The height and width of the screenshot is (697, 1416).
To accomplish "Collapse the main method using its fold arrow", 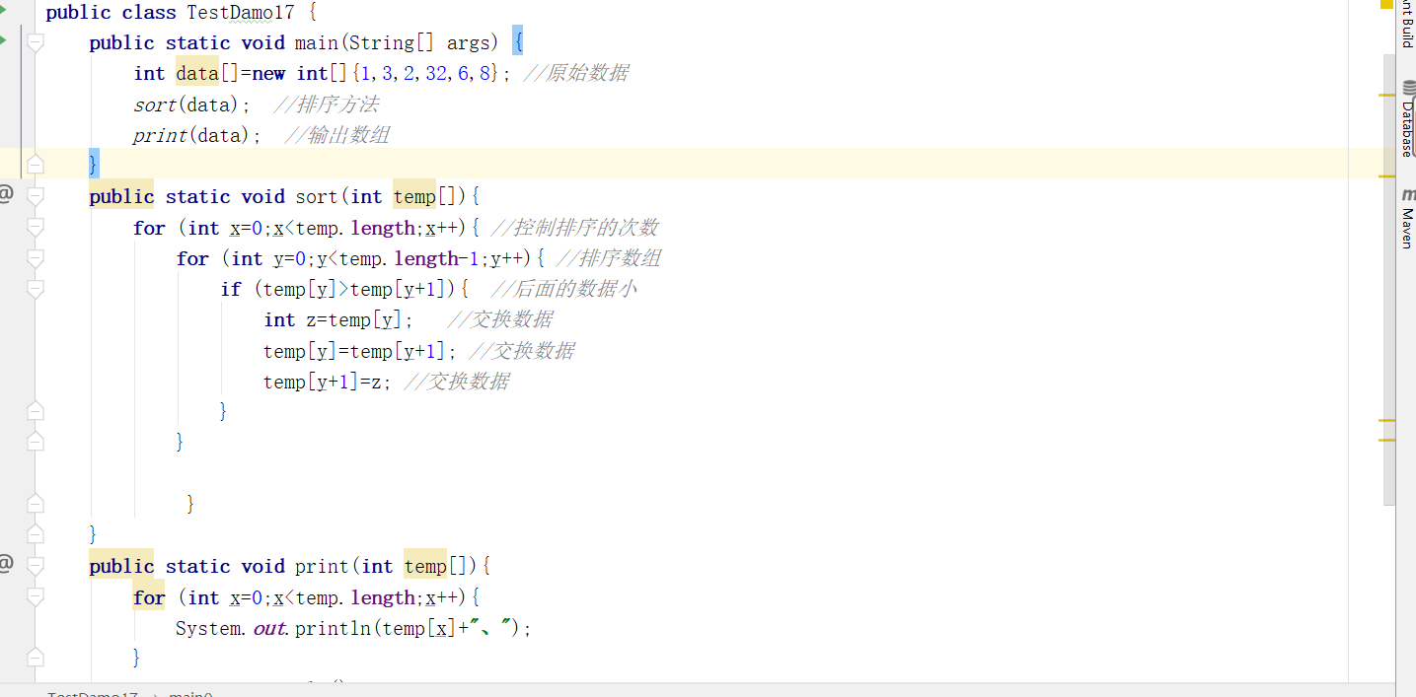I will click(36, 42).
